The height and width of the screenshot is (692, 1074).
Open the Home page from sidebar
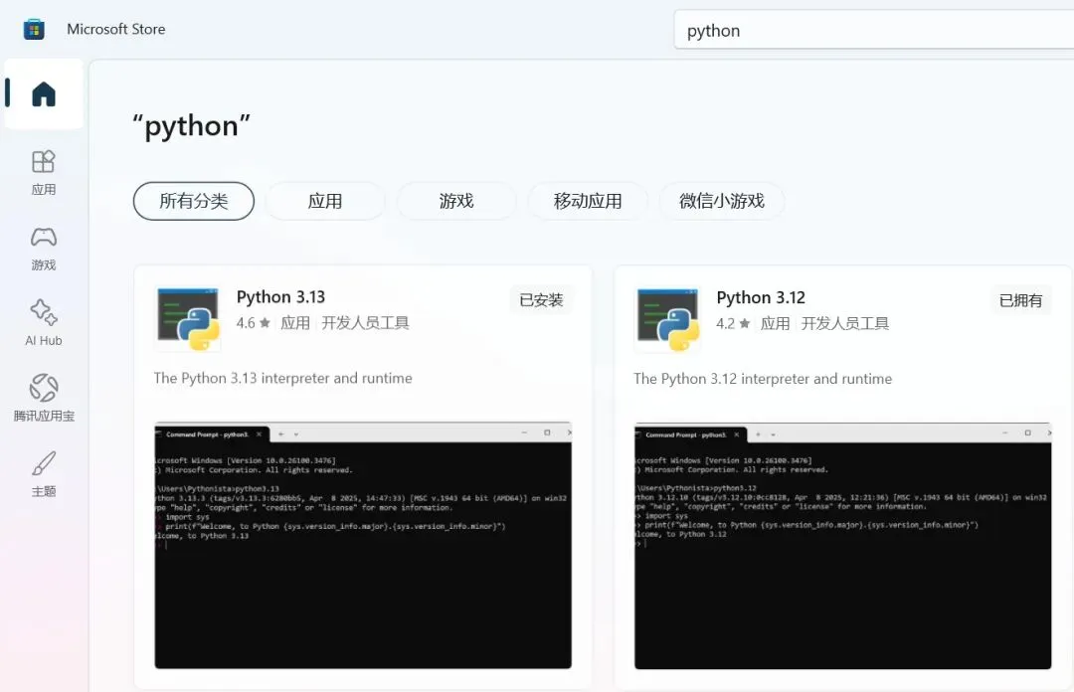coord(44,93)
